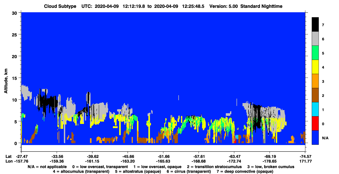Click legend text '2 = transitiion stratocumulus'
The image size is (339, 174).
(214, 167)
